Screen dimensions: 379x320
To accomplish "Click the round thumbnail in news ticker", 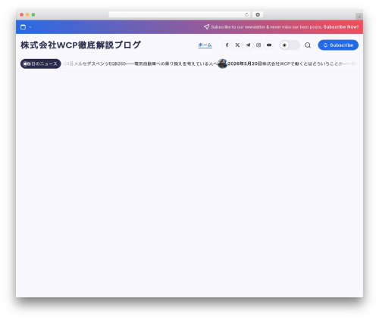I will coord(222,64).
